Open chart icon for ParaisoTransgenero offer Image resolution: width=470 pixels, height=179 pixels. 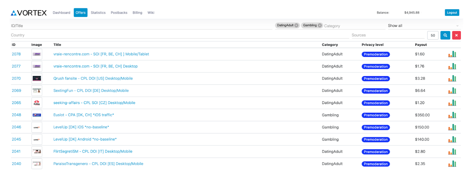click(x=452, y=164)
